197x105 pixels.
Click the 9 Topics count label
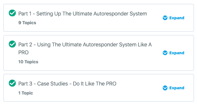[x=27, y=23]
